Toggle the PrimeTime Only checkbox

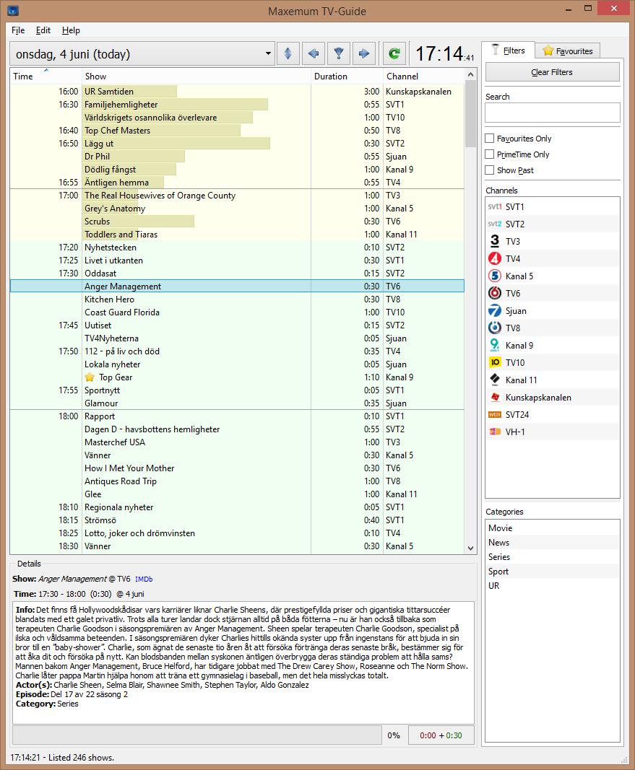click(490, 154)
